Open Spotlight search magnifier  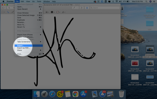click(x=146, y=1)
